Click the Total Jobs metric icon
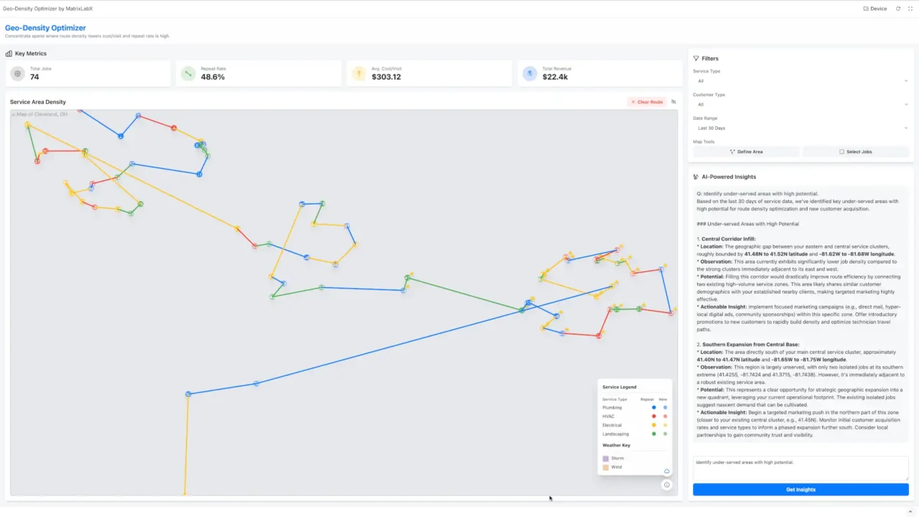The image size is (919, 517). [18, 73]
